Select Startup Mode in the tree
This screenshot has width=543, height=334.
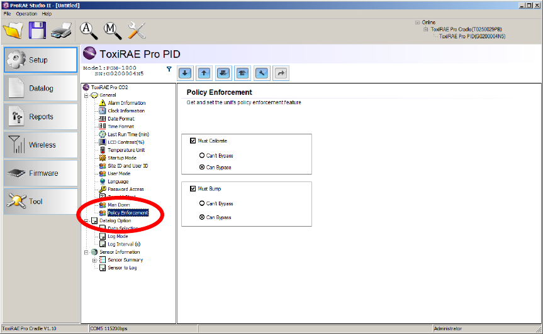[122, 158]
